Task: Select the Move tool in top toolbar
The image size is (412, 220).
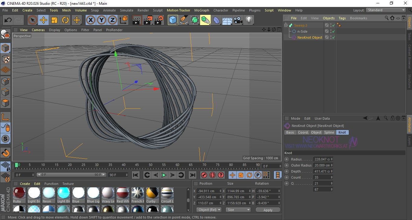Action: point(44,20)
